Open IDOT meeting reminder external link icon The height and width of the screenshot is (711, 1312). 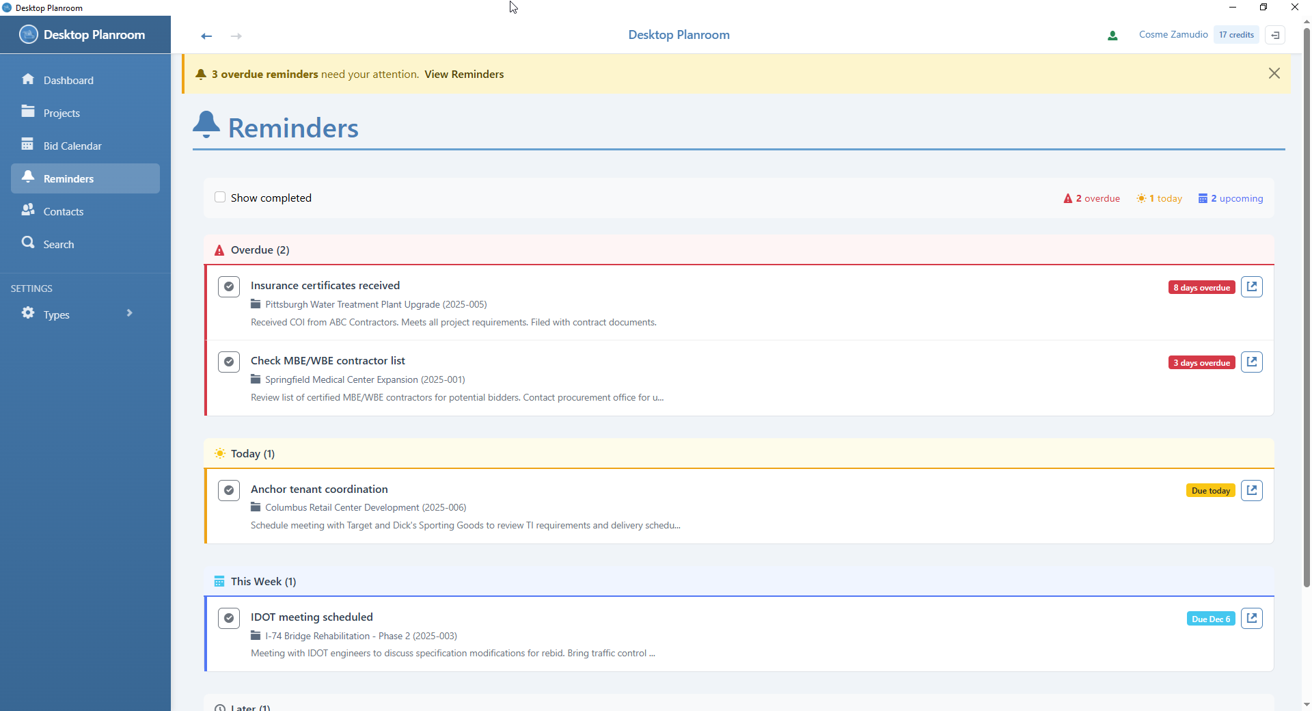pyautogui.click(x=1251, y=619)
